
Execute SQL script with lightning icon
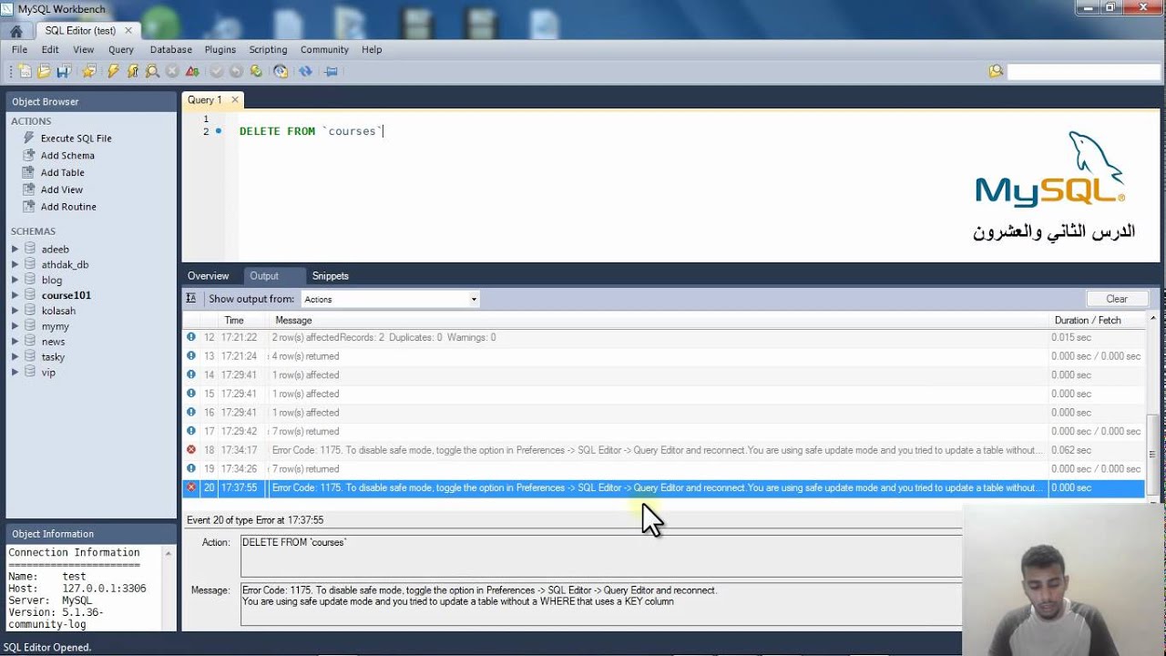click(113, 71)
